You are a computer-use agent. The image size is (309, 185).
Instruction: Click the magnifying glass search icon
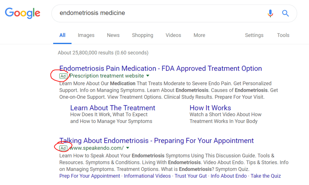click(285, 13)
